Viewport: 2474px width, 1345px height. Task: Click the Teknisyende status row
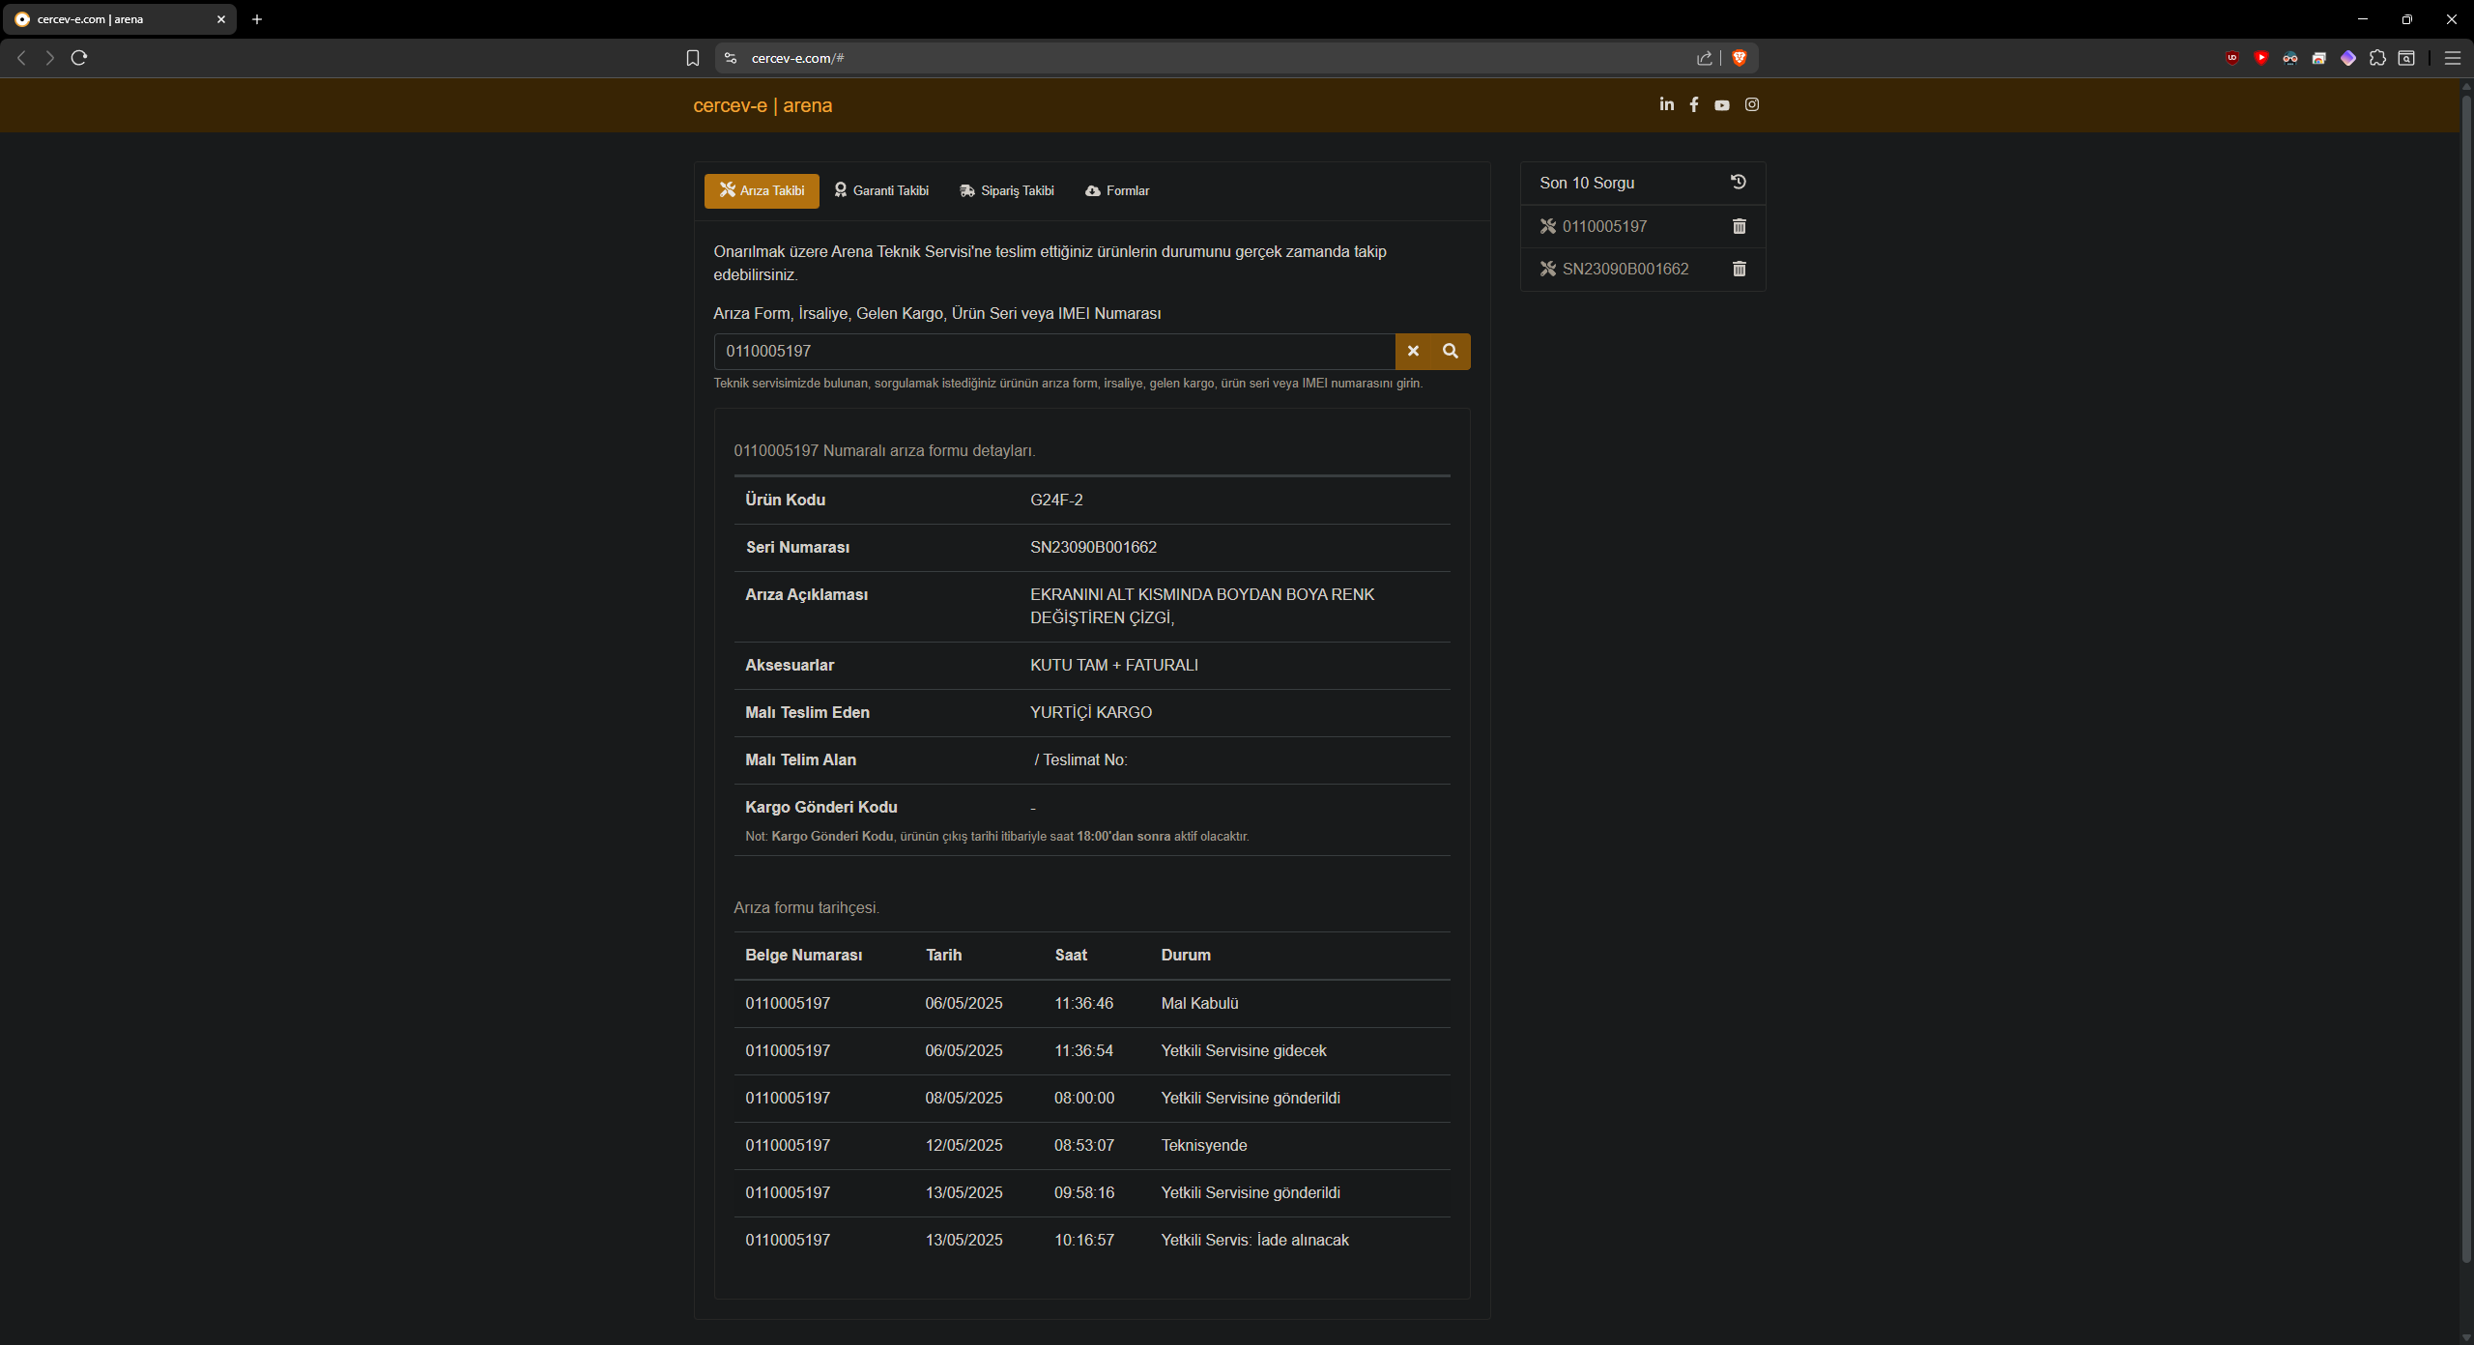pyautogui.click(x=1092, y=1145)
